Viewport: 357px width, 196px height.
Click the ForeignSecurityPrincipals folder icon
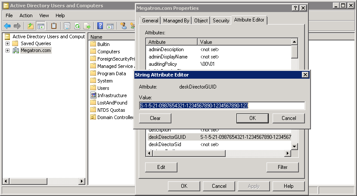93,58
